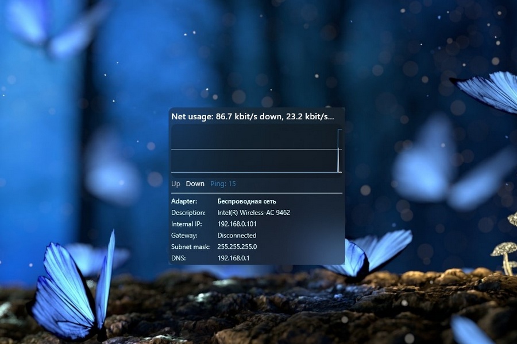Viewport: 517px width, 344px height.
Task: Select the Ping: 15 indicator
Action: pyautogui.click(x=223, y=184)
